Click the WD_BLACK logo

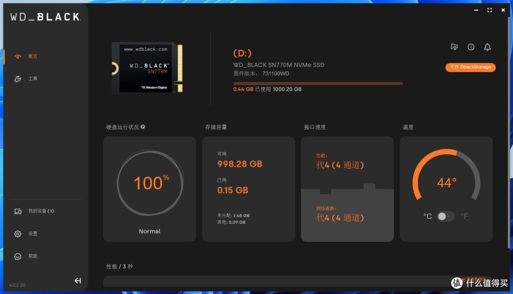46,17
